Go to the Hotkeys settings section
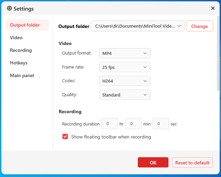 [19, 63]
